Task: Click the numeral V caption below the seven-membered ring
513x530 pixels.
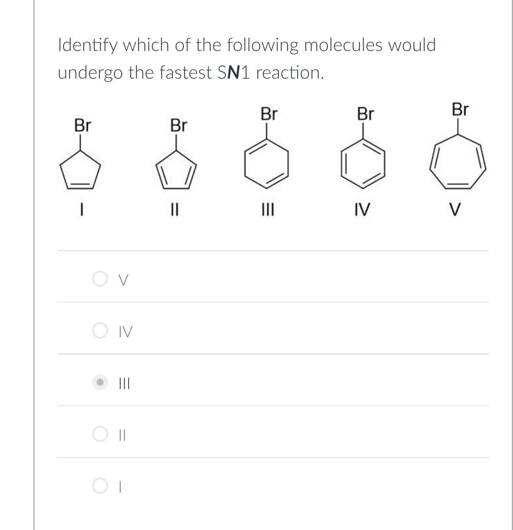Action: [x=457, y=209]
